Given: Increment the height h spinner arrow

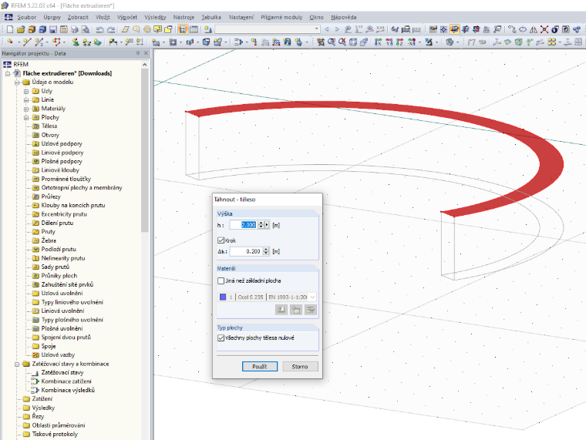Looking at the screenshot, I should coord(261,223).
